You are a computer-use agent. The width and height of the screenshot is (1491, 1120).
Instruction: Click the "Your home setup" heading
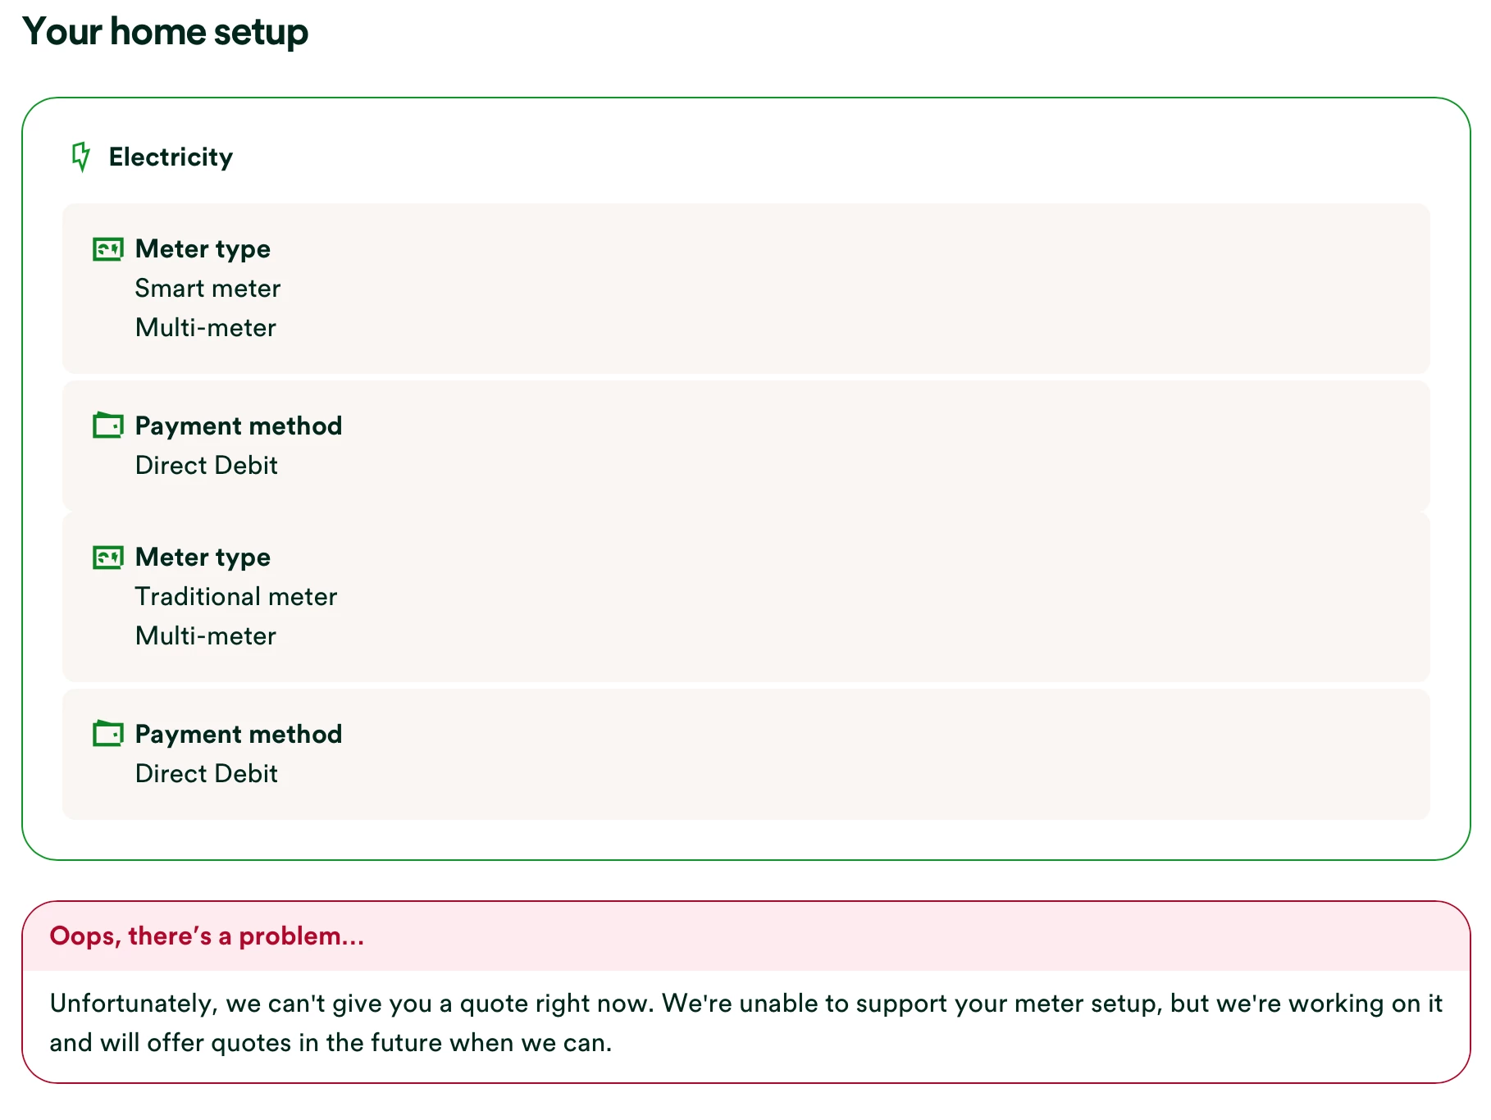click(166, 32)
